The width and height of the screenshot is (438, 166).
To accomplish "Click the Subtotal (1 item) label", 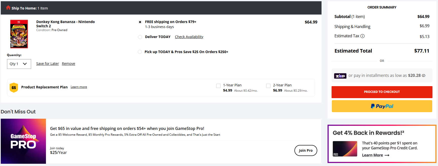I will pos(349,17).
